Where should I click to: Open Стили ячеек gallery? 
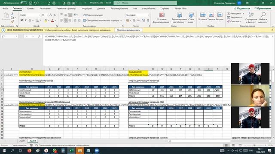click(x=191, y=18)
